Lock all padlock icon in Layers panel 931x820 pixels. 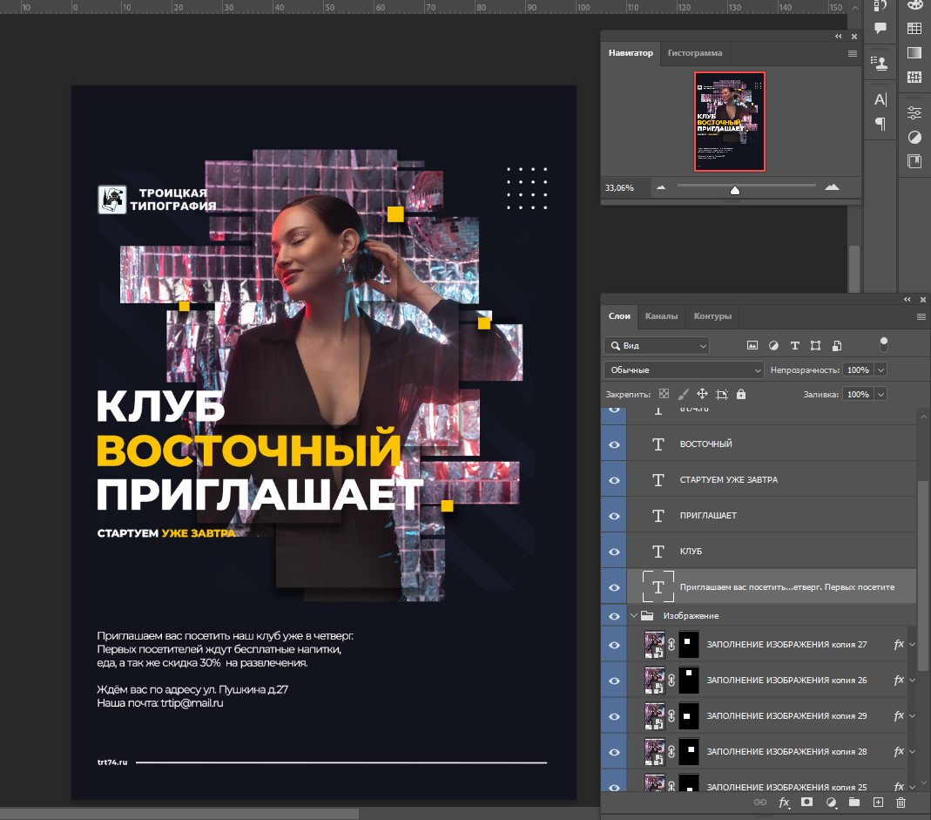741,394
